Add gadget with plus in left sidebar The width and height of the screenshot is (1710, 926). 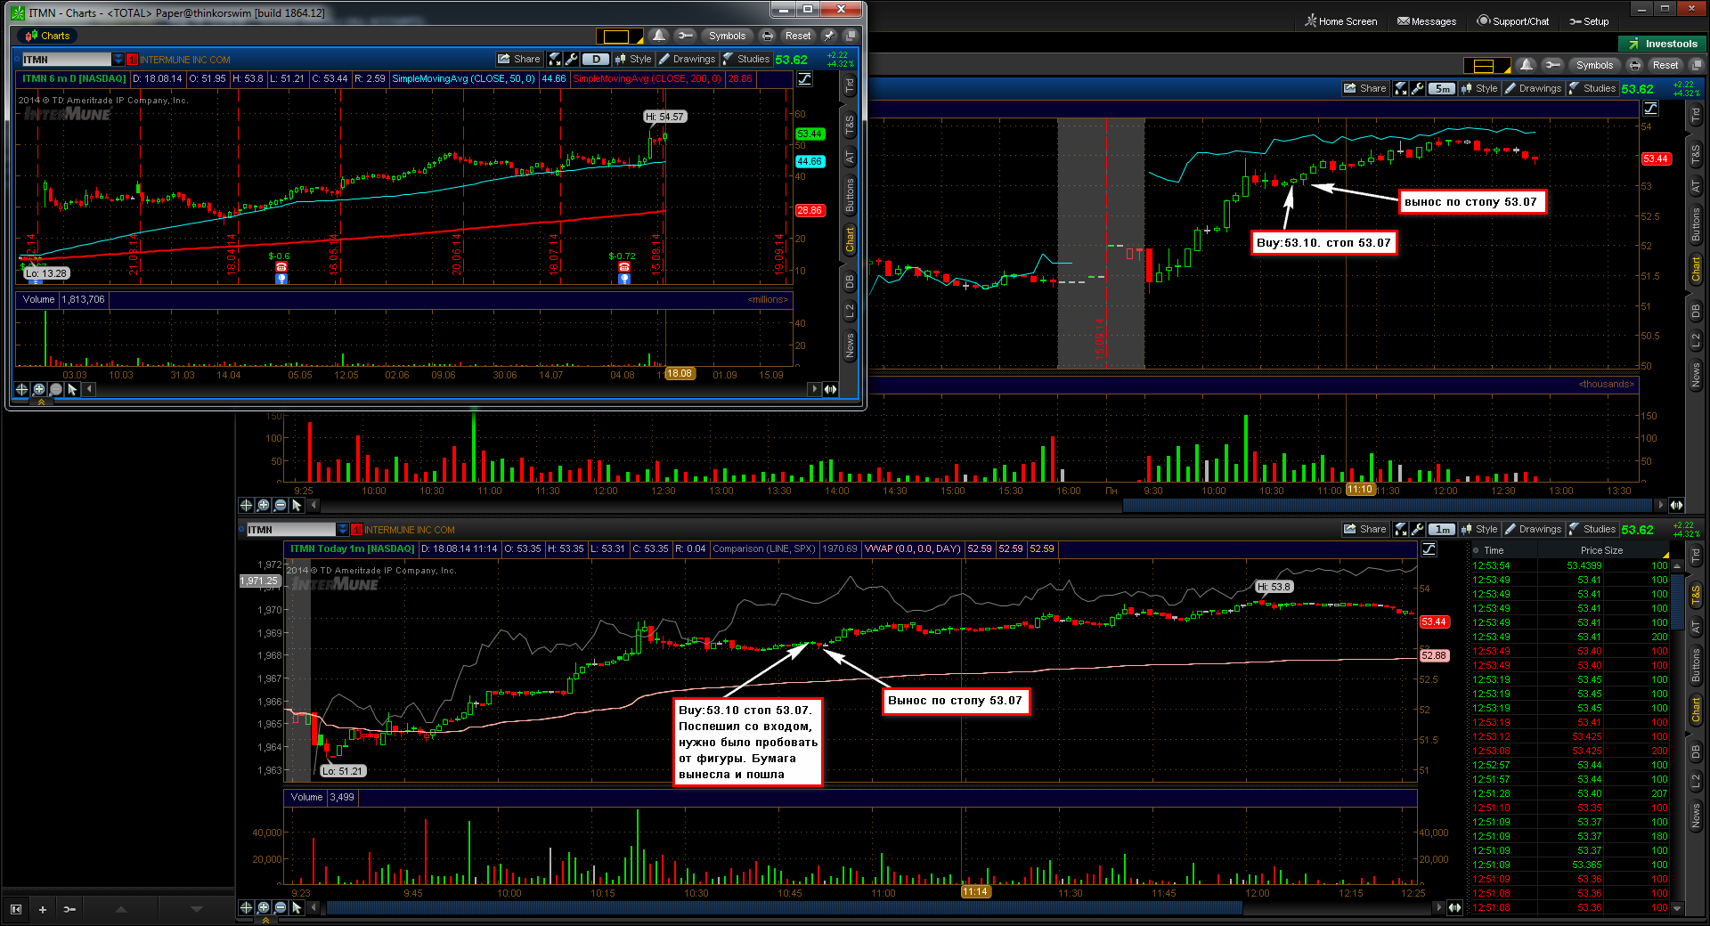pyautogui.click(x=42, y=909)
